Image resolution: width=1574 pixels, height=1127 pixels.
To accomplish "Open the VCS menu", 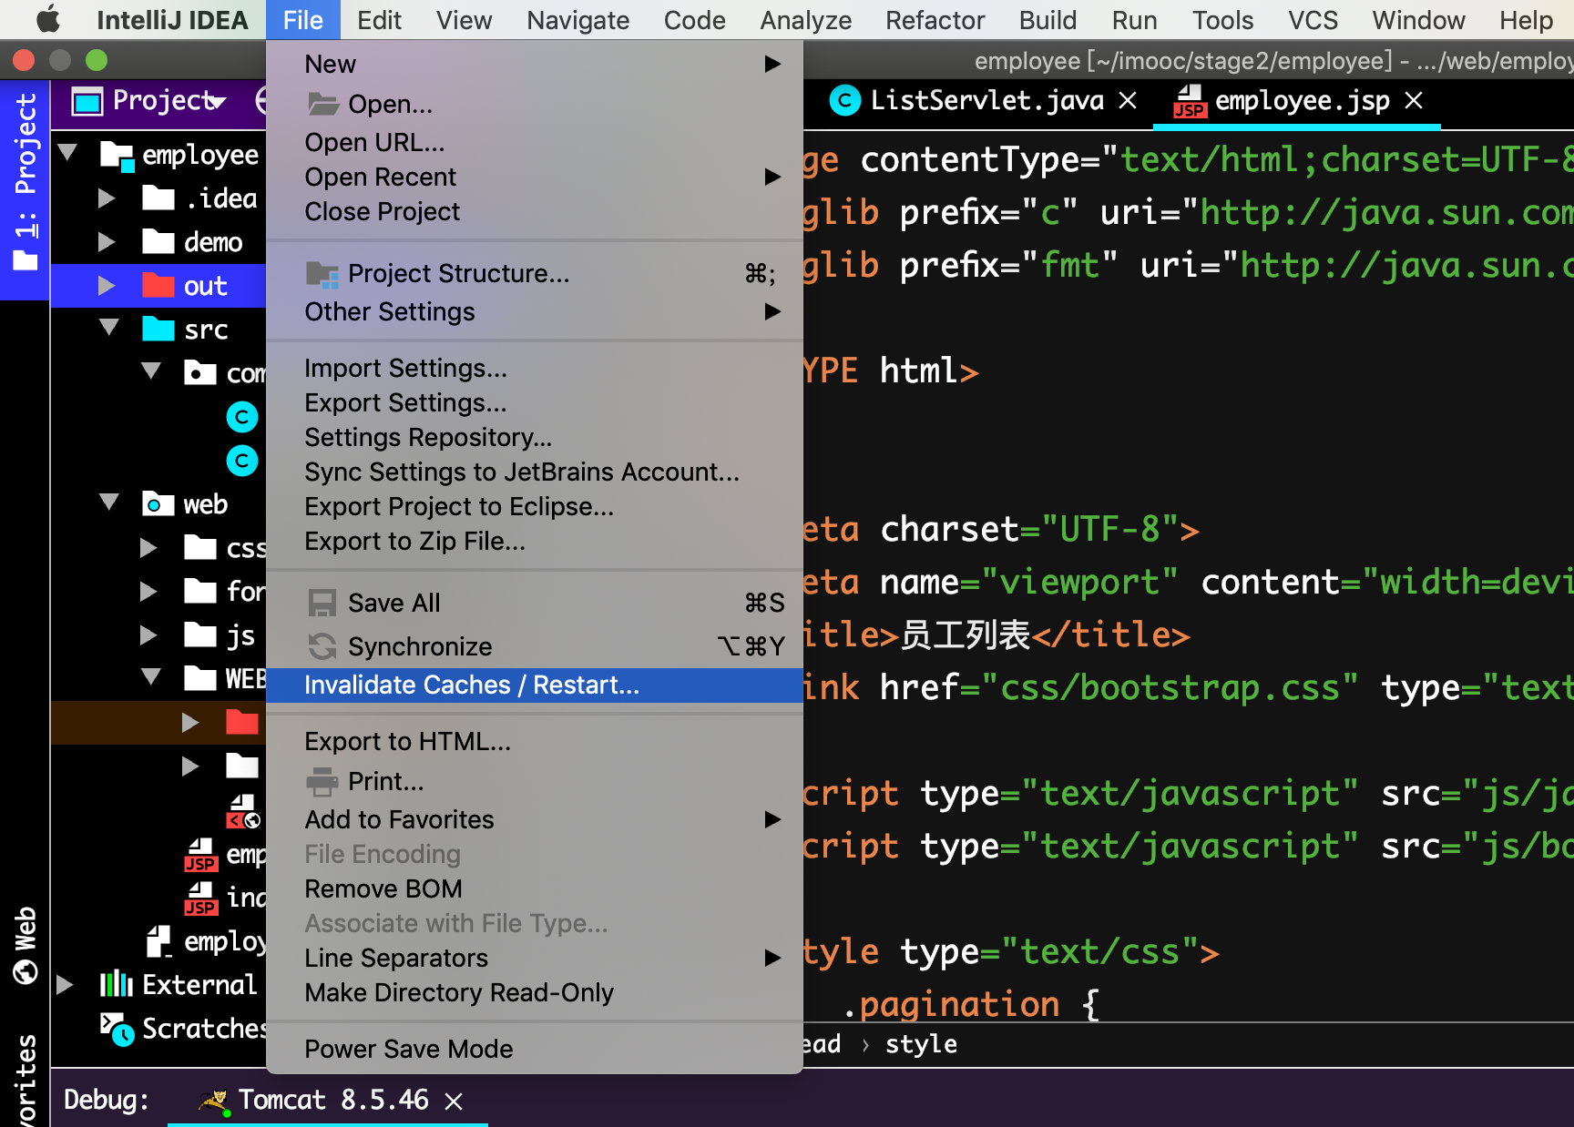I will point(1313,19).
